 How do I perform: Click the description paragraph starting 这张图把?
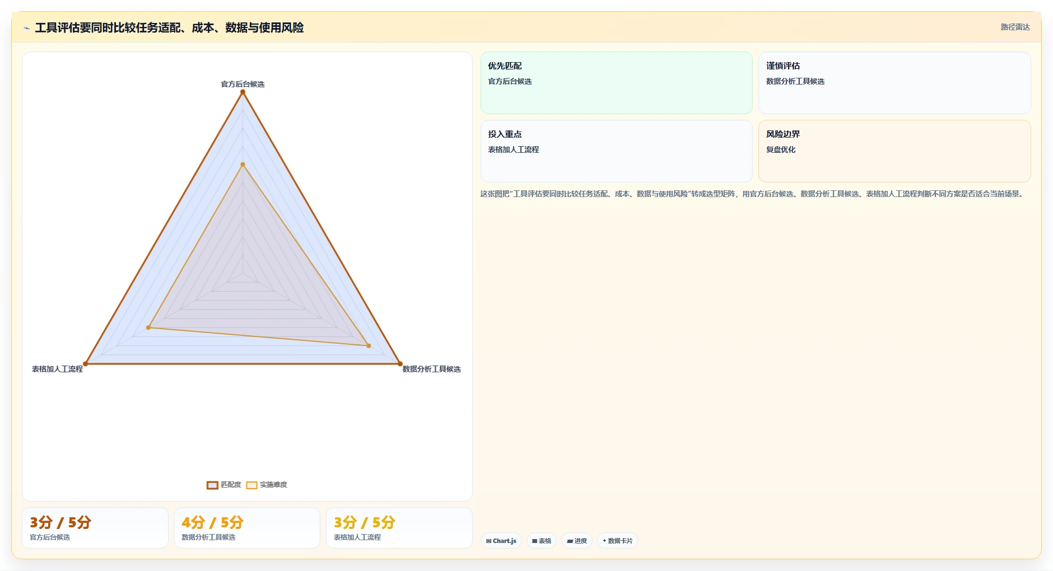(753, 194)
